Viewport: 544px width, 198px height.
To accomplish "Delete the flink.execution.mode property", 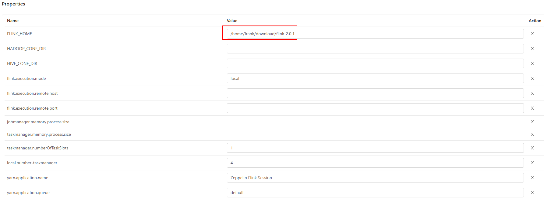I will [532, 78].
